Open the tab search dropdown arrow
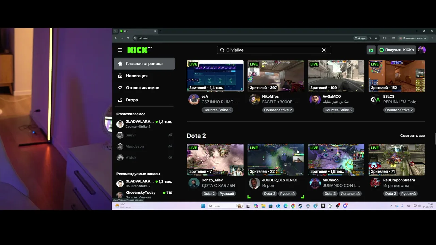The image size is (436, 245). pyautogui.click(x=115, y=31)
